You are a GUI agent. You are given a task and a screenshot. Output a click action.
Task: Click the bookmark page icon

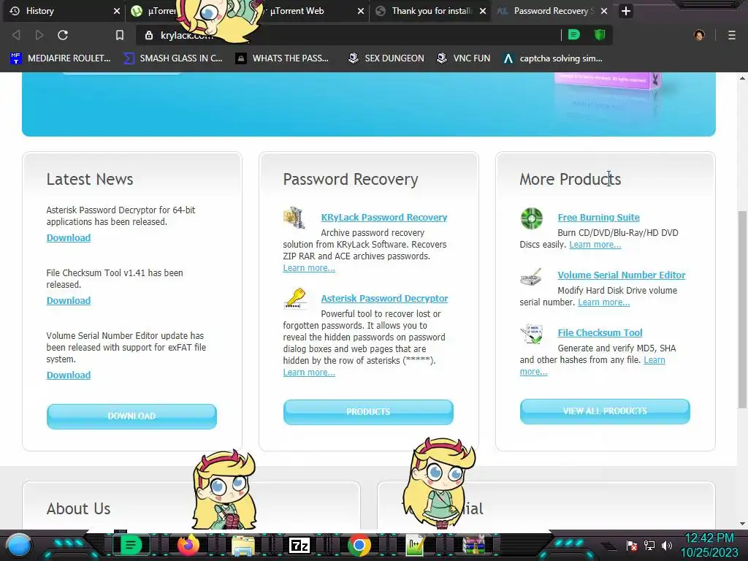pos(120,35)
